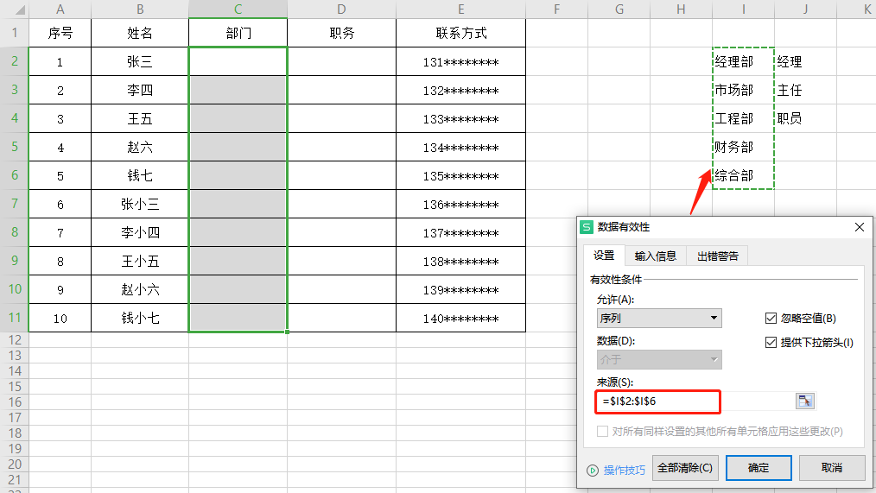Click the phone cell 135********

[461, 175]
